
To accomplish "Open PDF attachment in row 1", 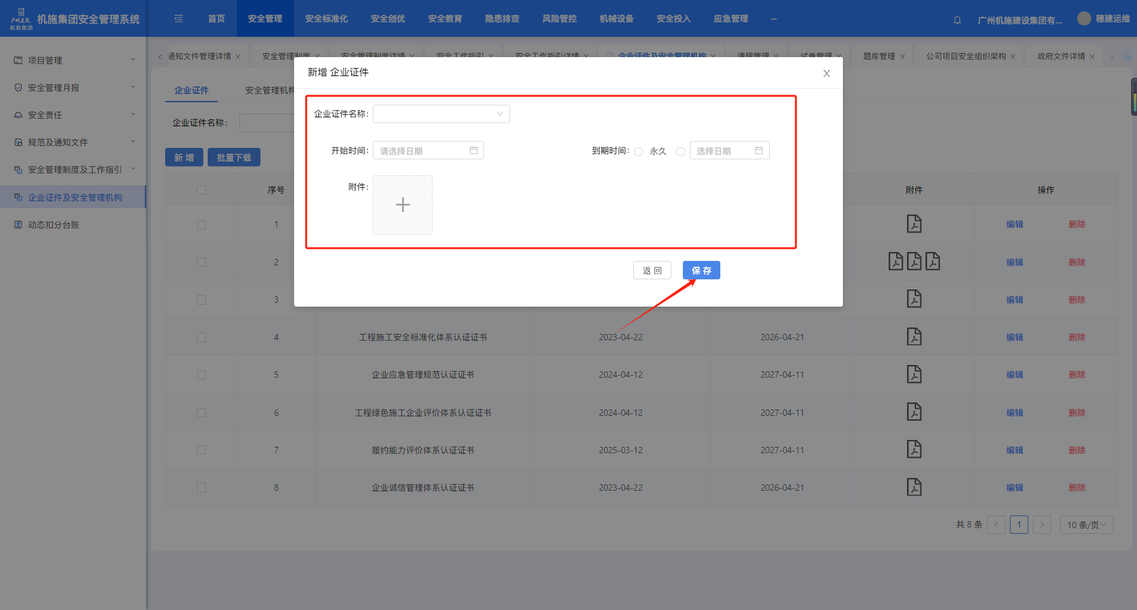I will click(914, 224).
